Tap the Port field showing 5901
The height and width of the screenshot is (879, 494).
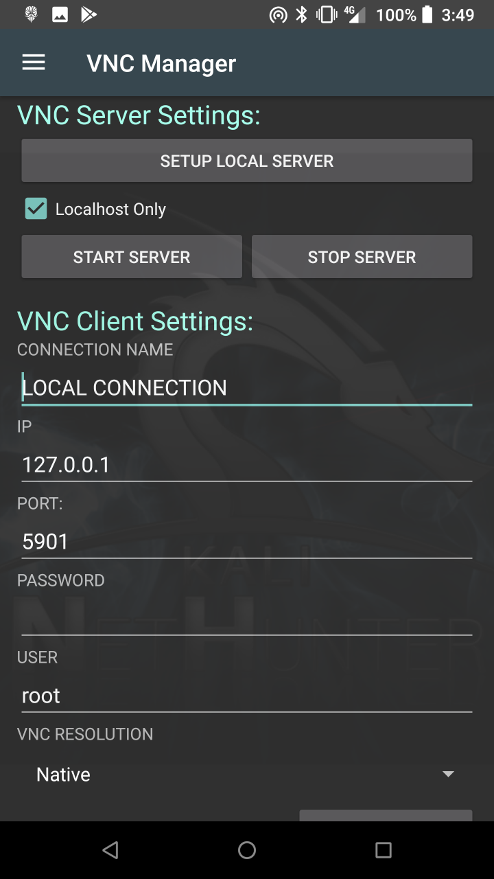[247, 542]
